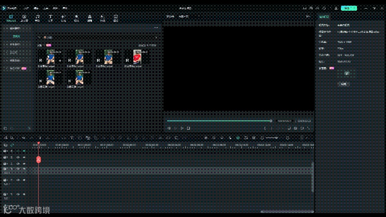Viewport: 386px width, 217px height.
Task: Click the account profile icon in title bar
Action: (x=336, y=8)
